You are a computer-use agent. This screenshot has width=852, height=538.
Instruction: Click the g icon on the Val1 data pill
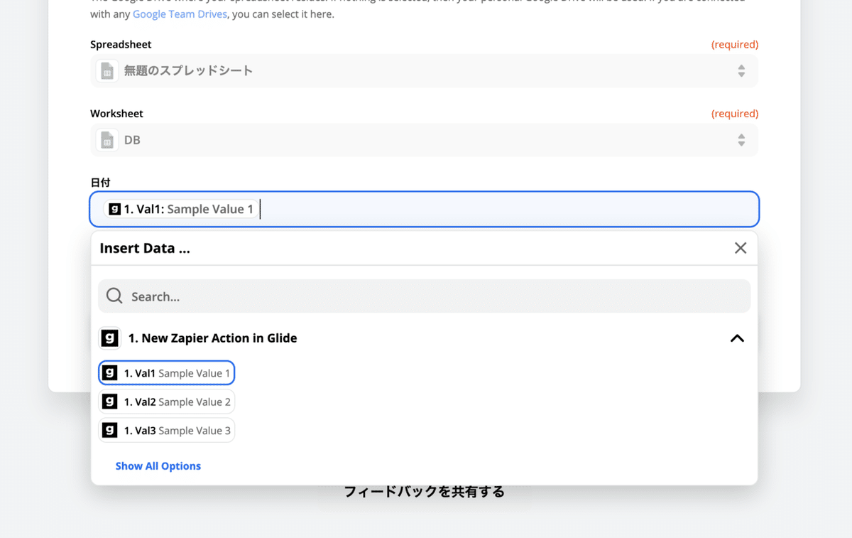click(x=111, y=372)
